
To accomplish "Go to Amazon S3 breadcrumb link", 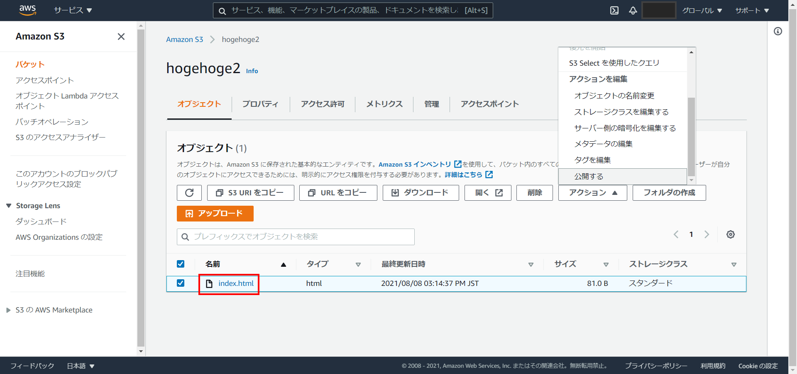I will pos(185,39).
